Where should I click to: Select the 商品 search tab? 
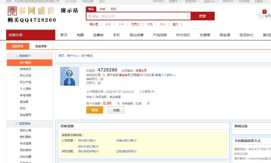tap(91, 9)
